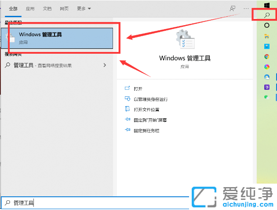Click the pin icon beside 固定到"开始"屏幕

point(128,119)
